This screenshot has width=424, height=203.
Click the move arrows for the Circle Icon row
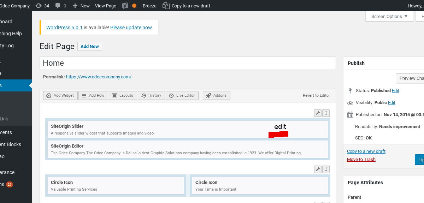tap(326, 169)
